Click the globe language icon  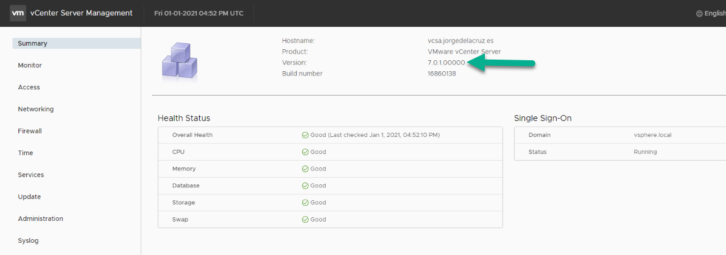click(x=699, y=13)
